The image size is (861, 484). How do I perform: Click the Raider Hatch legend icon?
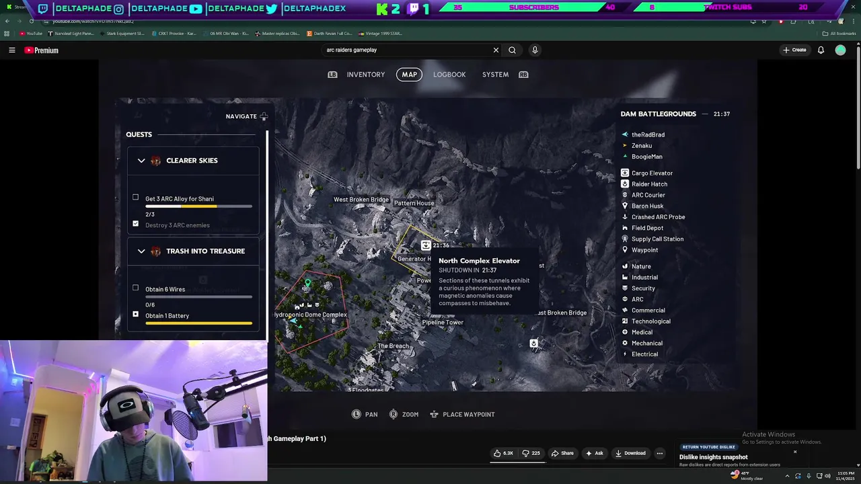coord(625,184)
